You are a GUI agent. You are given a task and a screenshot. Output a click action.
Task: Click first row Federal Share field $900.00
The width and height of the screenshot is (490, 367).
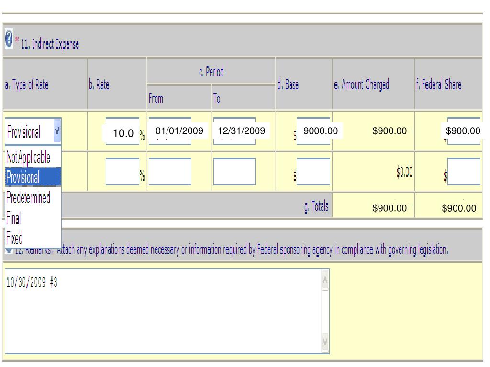464,131
